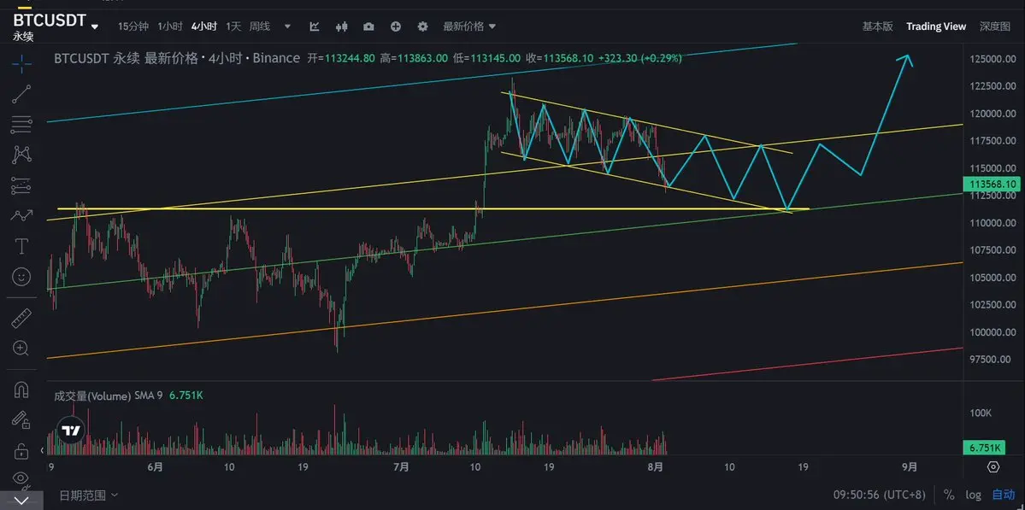Open the 深度图 depth chart tab
This screenshot has width=1025, height=510.
coord(994,26)
